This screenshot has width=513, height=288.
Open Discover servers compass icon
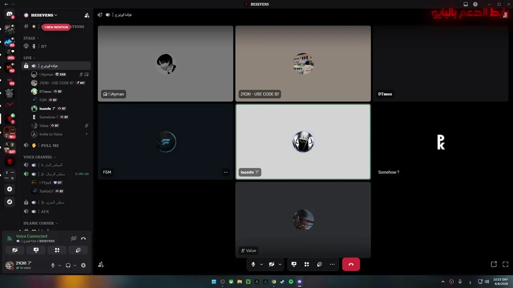[x=10, y=202]
